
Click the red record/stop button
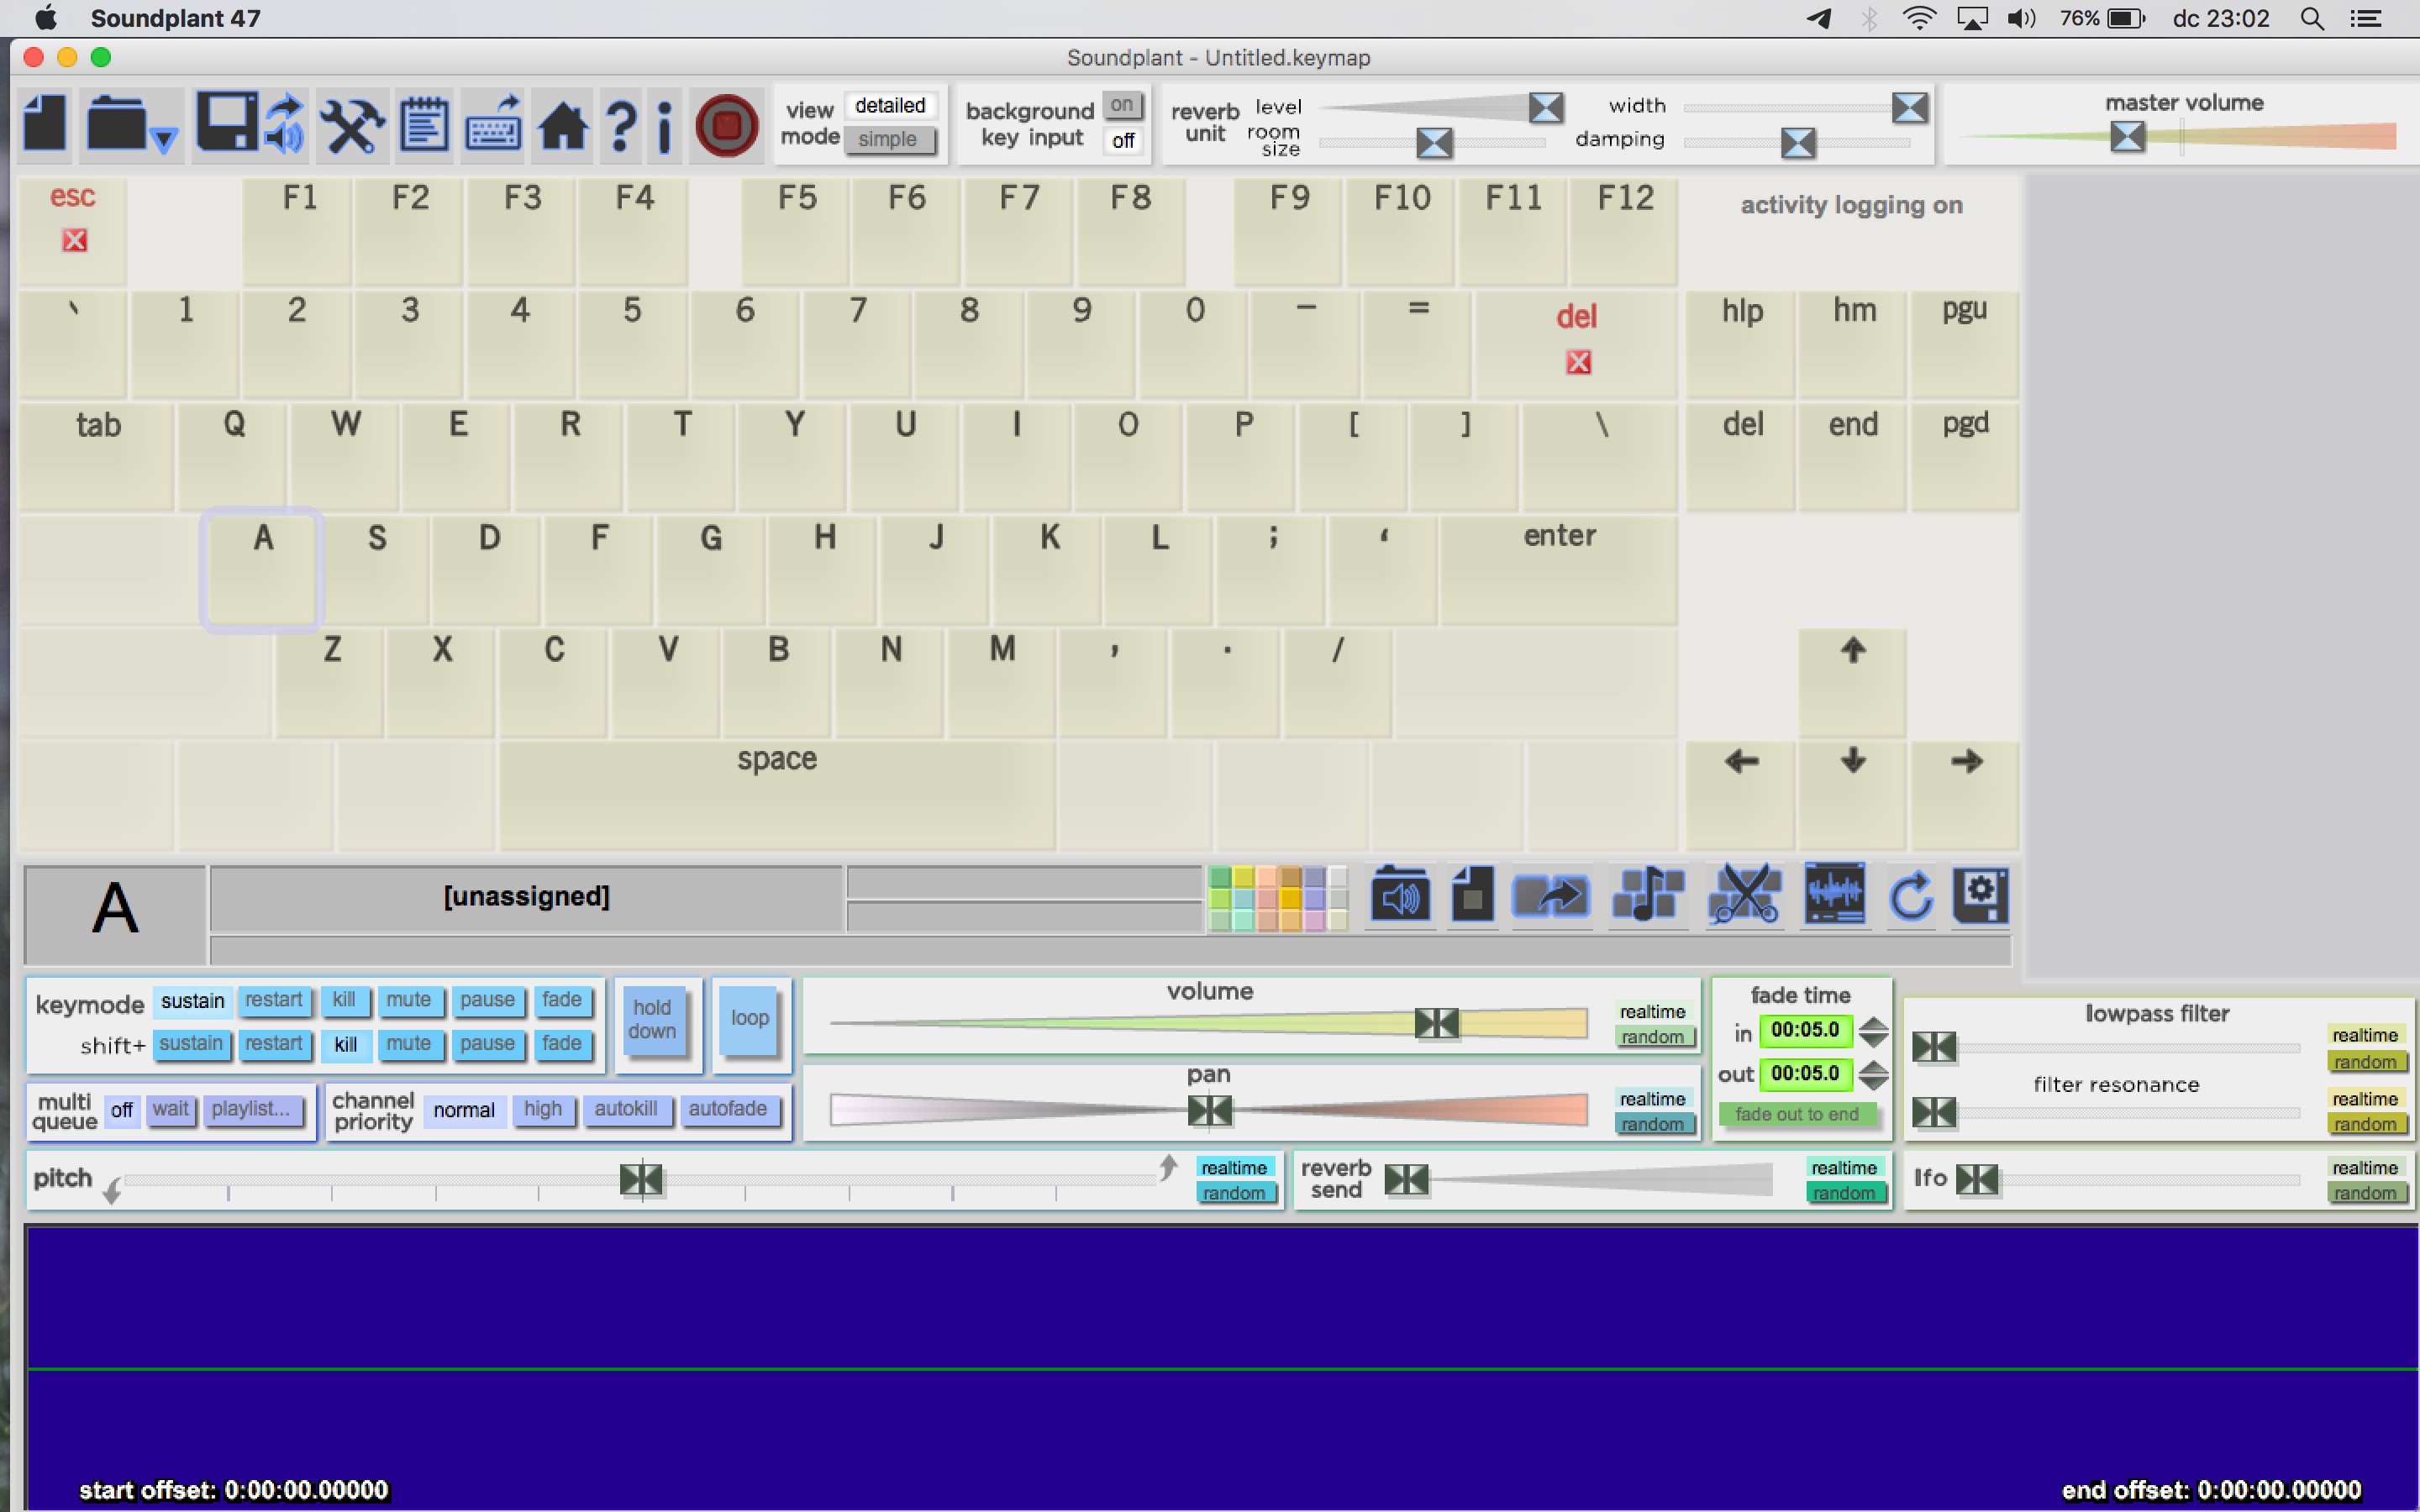point(727,124)
